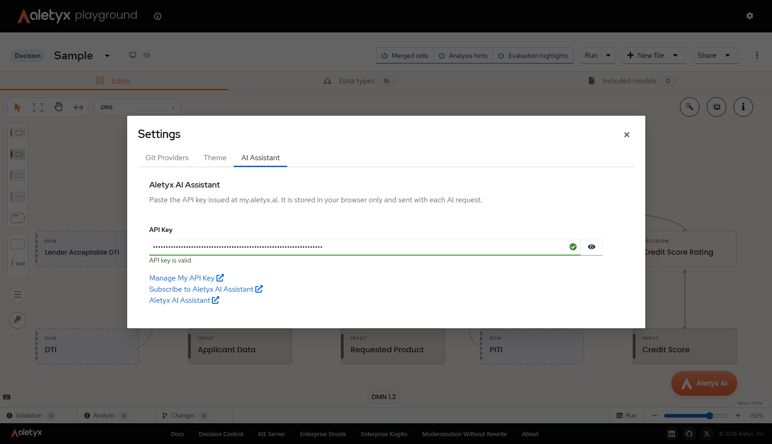Switch to Git Providers tab

tap(167, 158)
